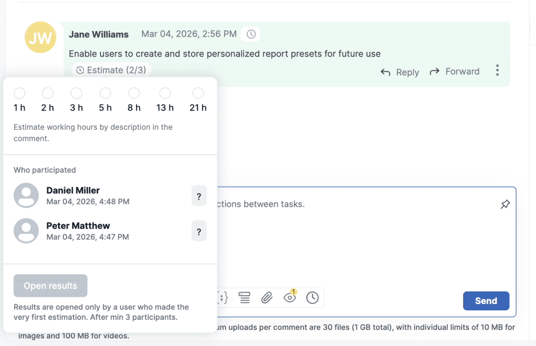536x346 pixels.
Task: Expand the Estimate (2/3) chip
Action: coord(111,70)
